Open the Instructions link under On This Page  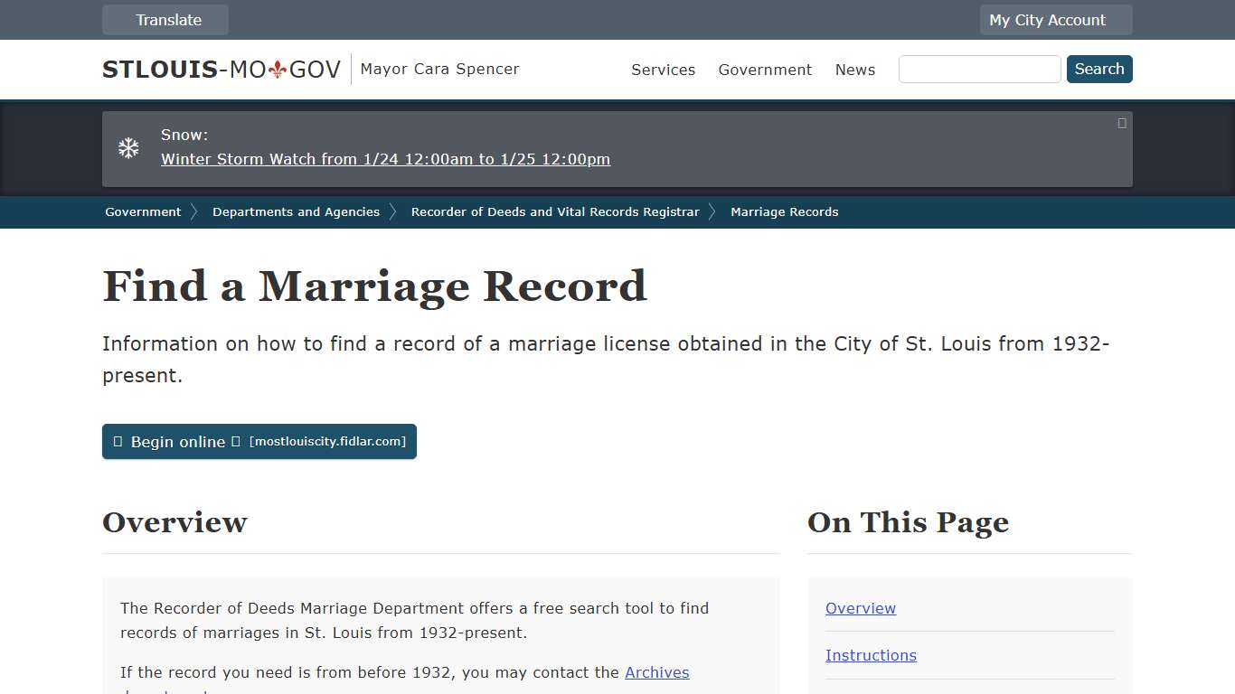pos(871,655)
